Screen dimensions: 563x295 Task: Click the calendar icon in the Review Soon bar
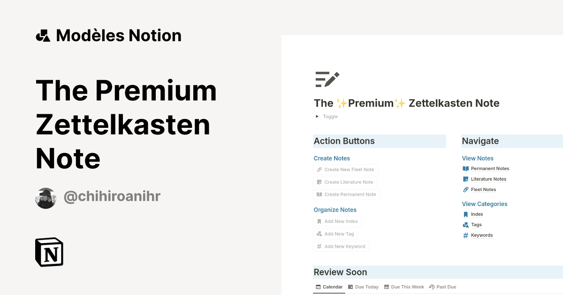click(318, 287)
